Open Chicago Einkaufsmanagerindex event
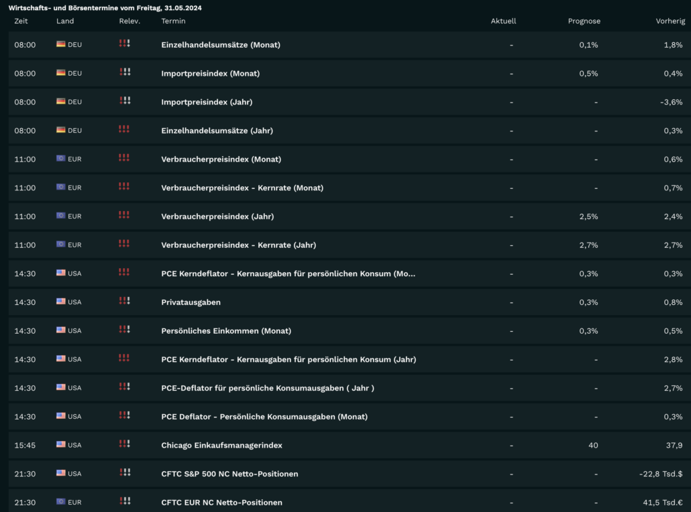Screen dimensions: 691x512 click(221, 445)
